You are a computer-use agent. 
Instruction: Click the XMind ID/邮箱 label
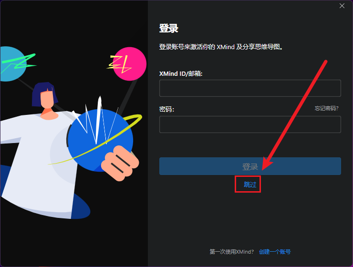181,73
